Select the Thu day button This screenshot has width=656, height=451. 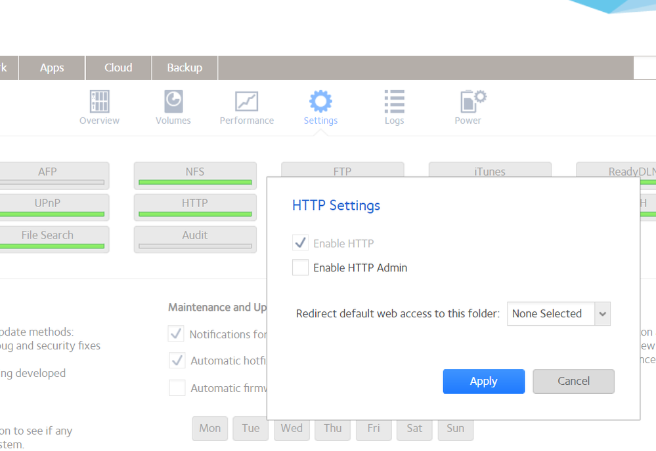[333, 430]
